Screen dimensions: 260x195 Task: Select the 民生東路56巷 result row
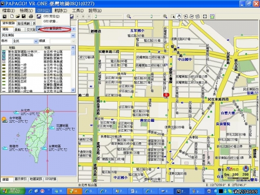tap(36, 88)
